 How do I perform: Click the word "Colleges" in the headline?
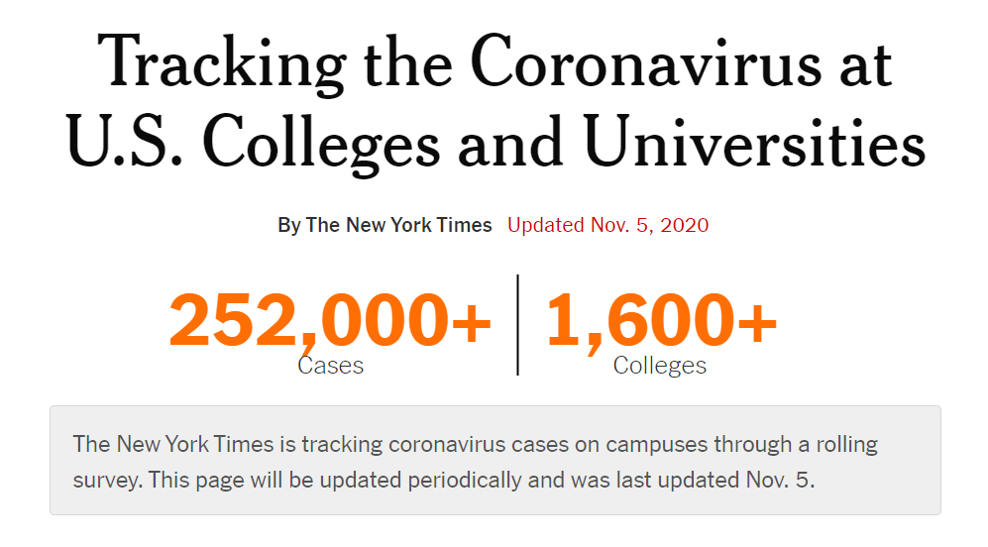pyautogui.click(x=321, y=144)
